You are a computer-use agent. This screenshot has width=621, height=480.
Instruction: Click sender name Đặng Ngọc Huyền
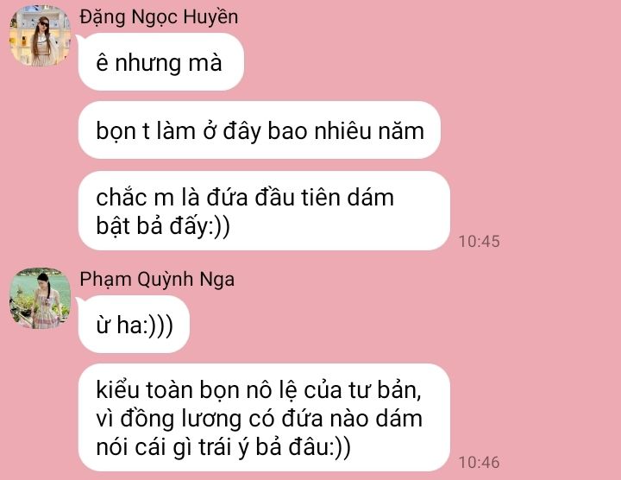159,17
